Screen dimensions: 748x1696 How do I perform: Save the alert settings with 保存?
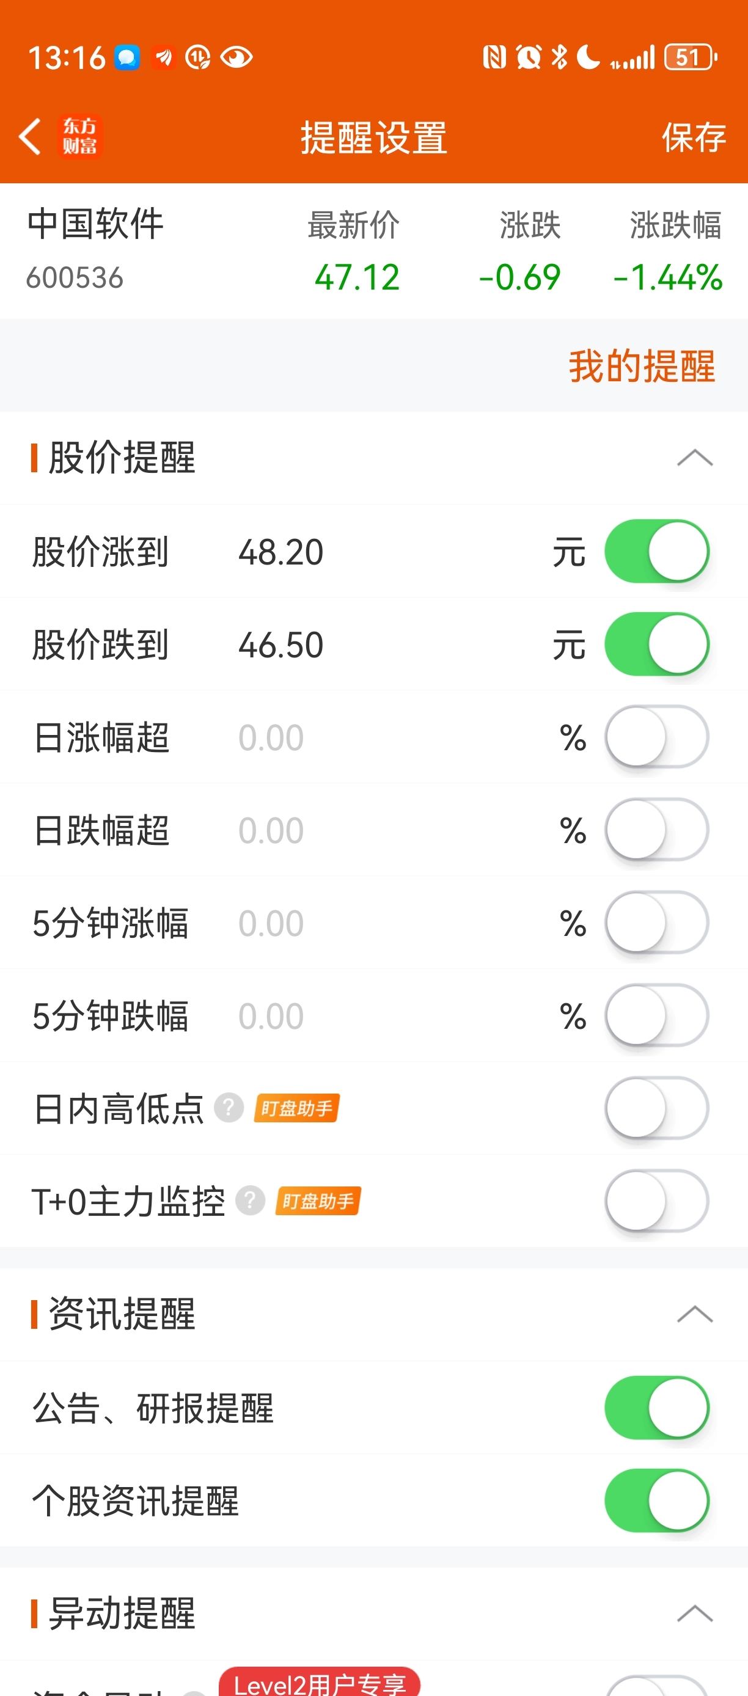click(694, 137)
